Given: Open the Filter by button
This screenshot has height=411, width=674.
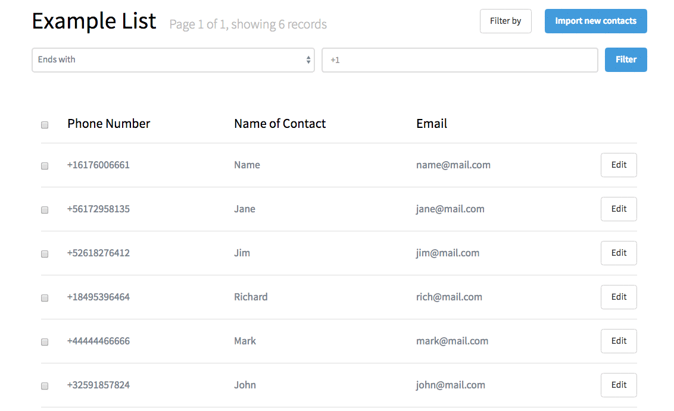Looking at the screenshot, I should point(505,21).
